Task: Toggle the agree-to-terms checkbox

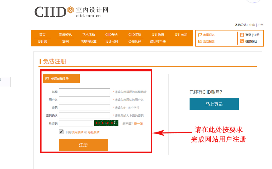Action: tap(61, 132)
